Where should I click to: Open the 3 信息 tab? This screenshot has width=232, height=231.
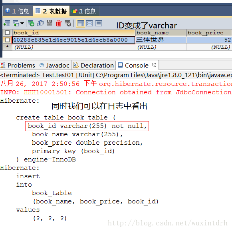pyautogui.click(x=85, y=11)
